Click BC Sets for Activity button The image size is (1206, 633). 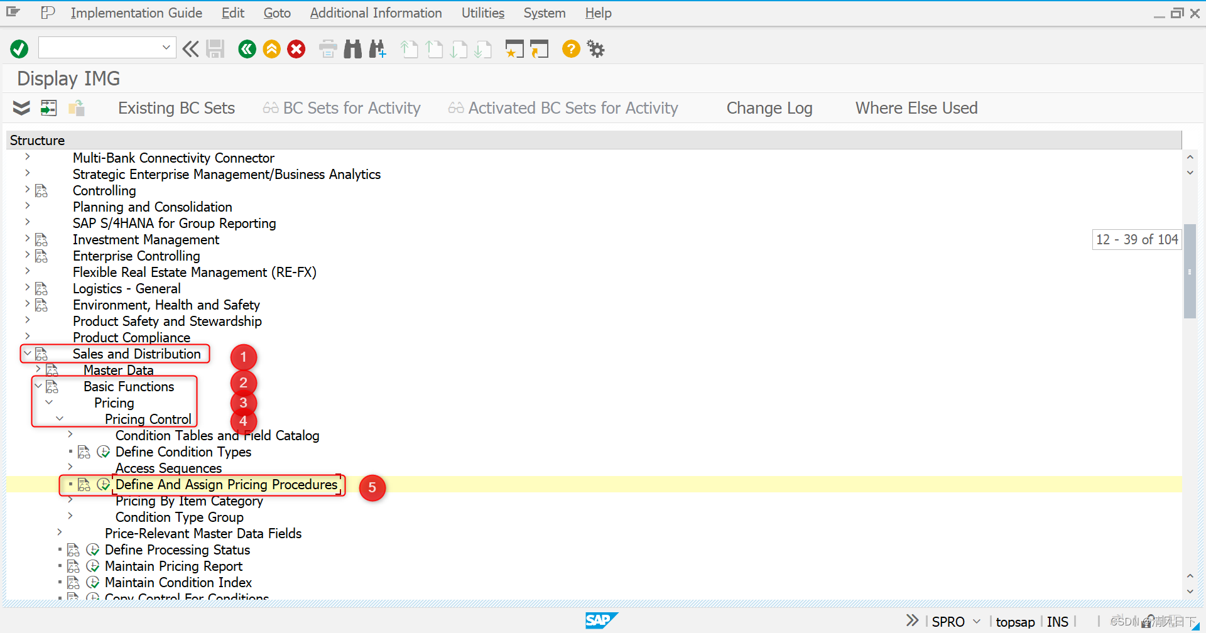[342, 108]
